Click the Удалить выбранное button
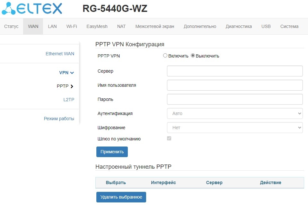308x205 pixels. click(121, 197)
